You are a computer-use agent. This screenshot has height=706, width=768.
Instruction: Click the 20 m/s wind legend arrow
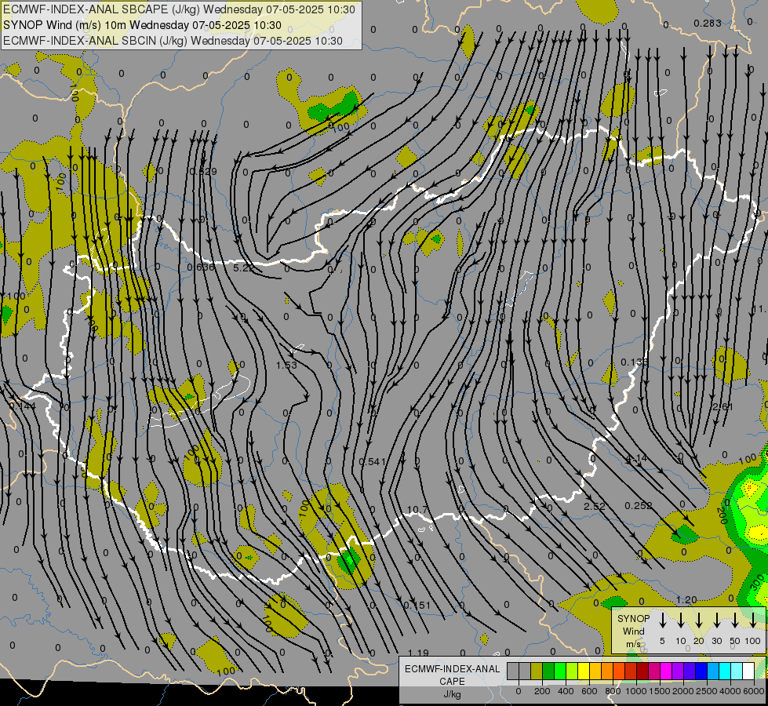(x=699, y=620)
